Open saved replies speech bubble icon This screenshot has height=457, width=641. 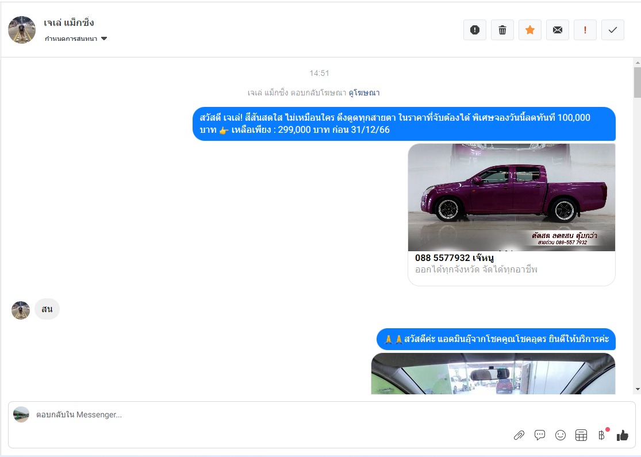click(540, 435)
